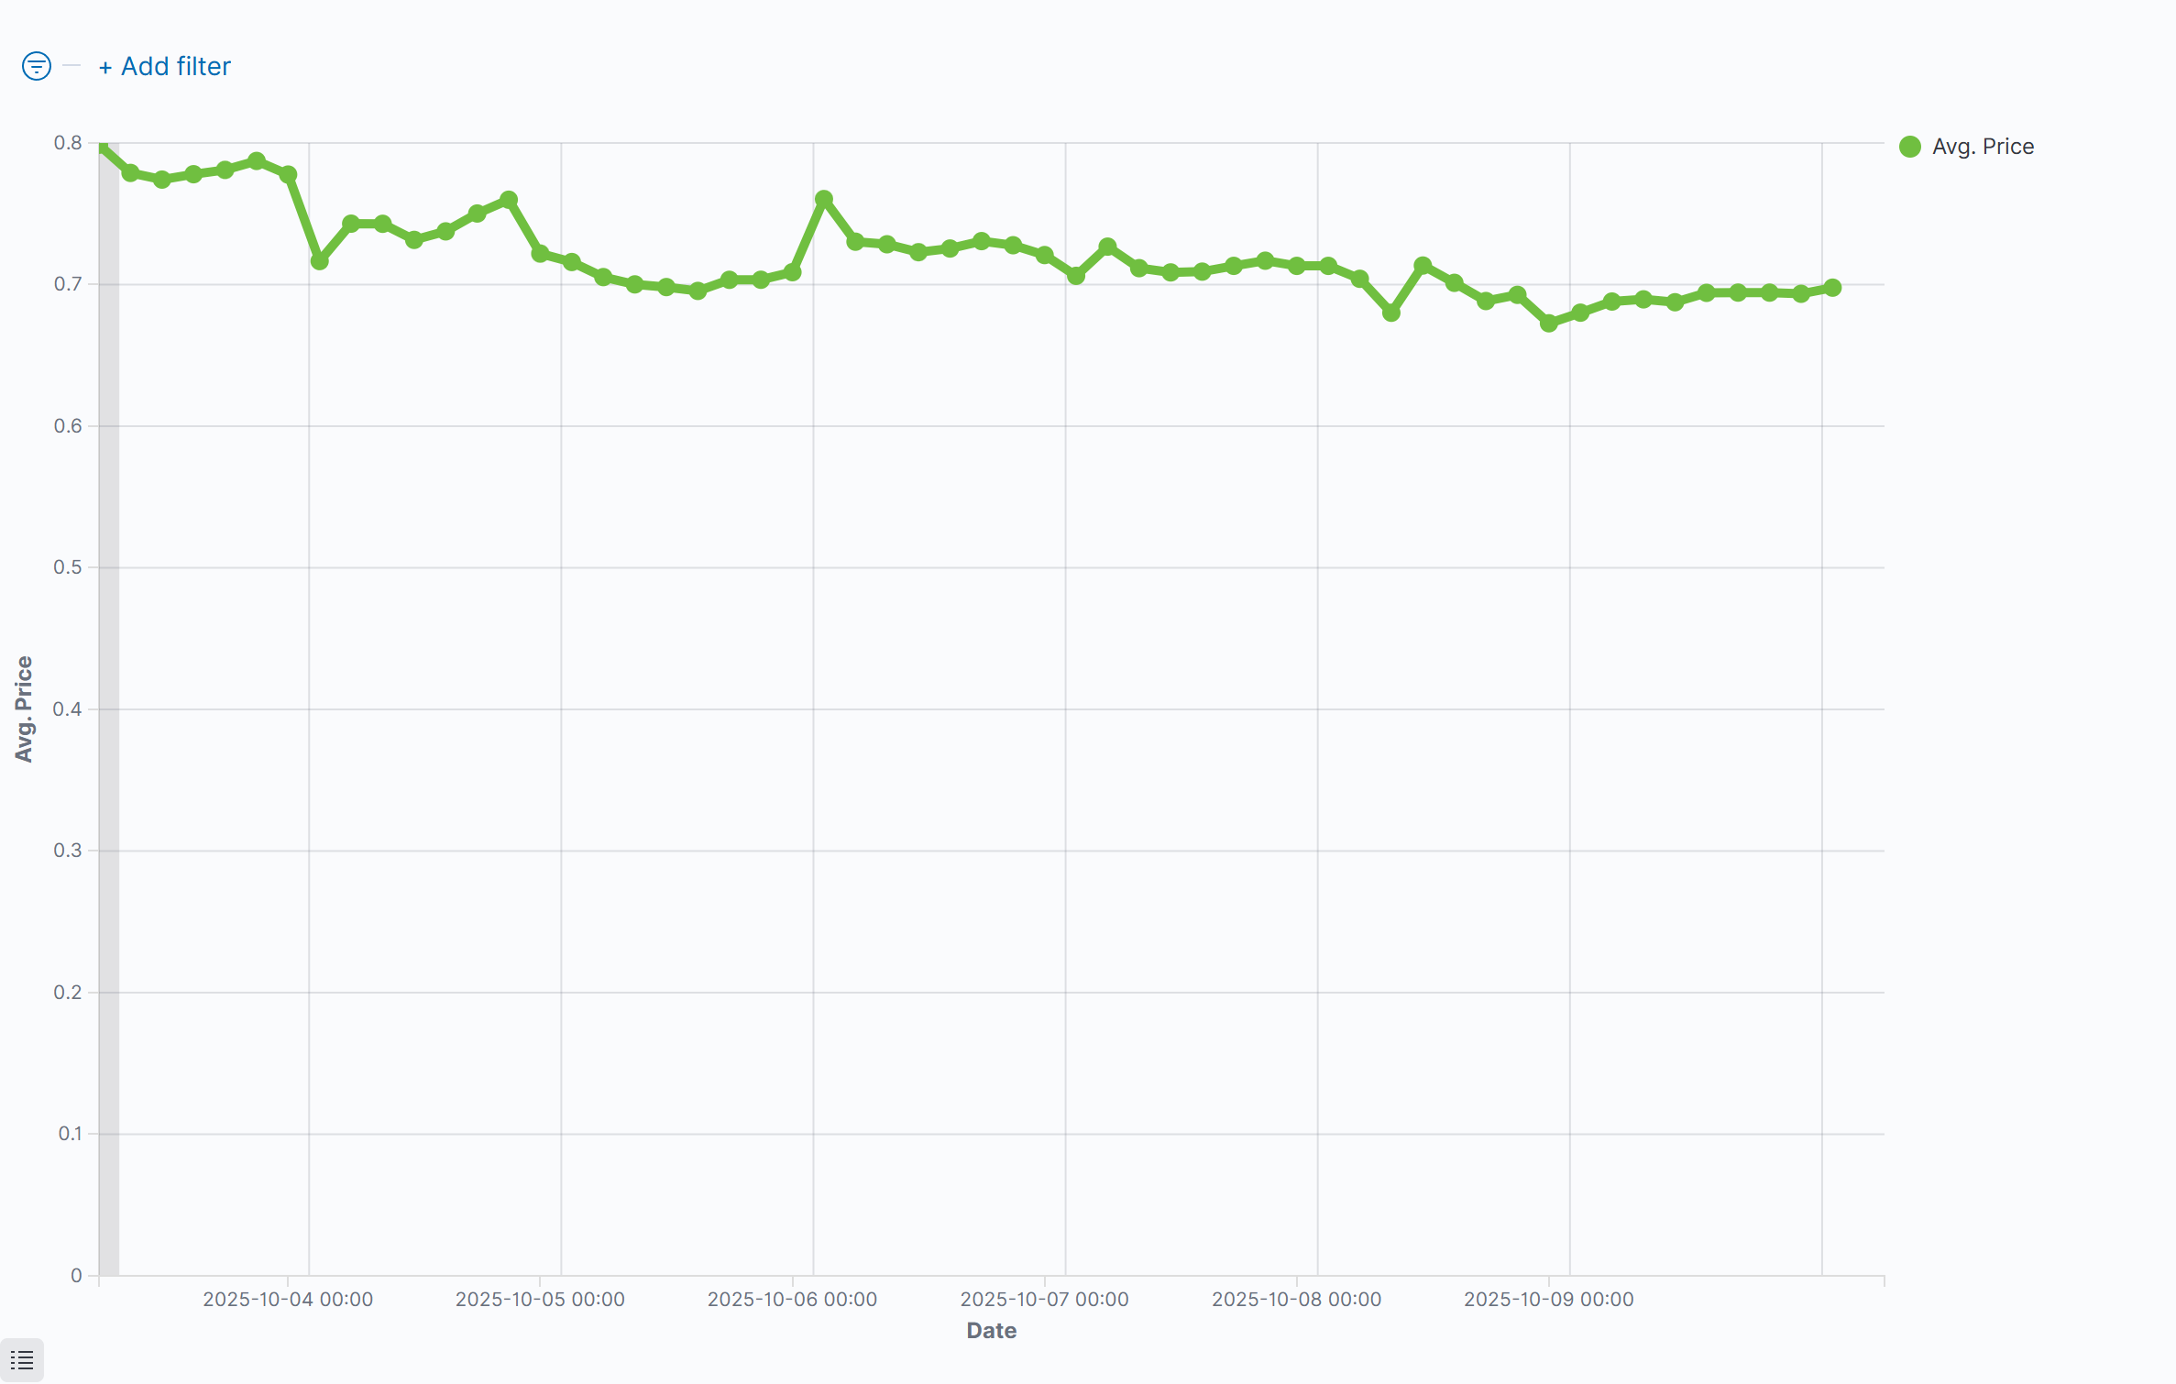The image size is (2176, 1384).
Task: Click the Add filter link
Action: coord(165,66)
